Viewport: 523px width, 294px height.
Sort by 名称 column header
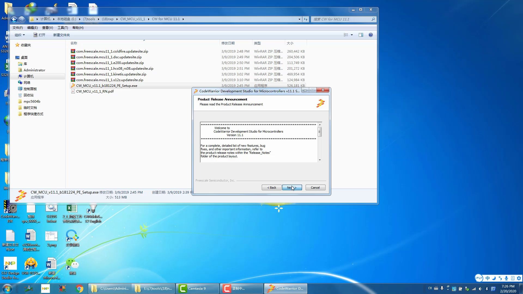coord(74,43)
